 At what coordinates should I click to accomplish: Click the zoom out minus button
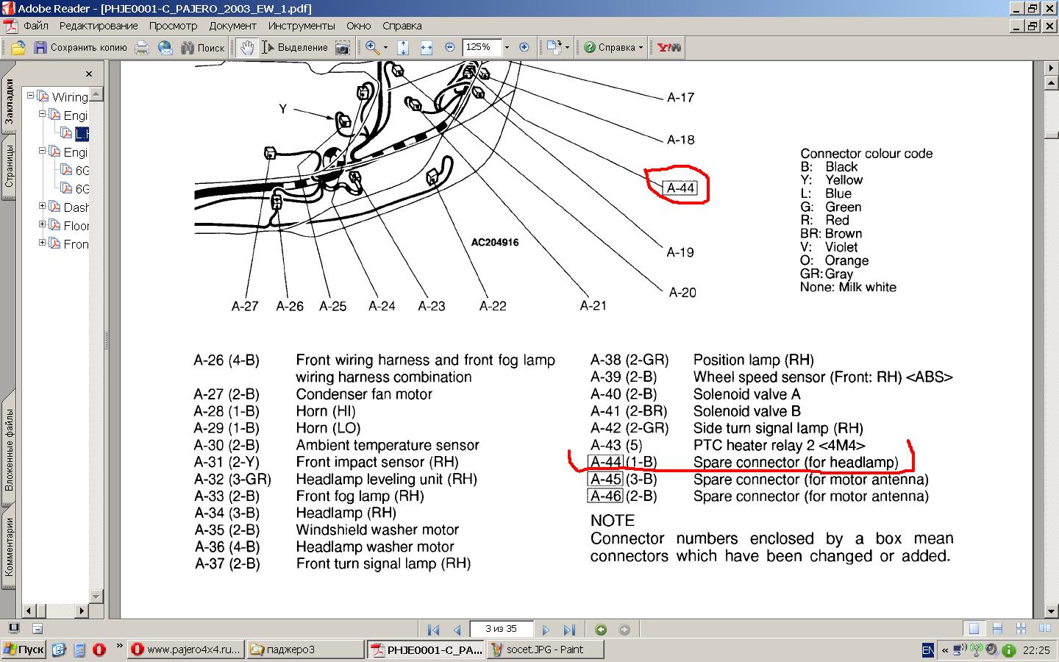click(450, 47)
